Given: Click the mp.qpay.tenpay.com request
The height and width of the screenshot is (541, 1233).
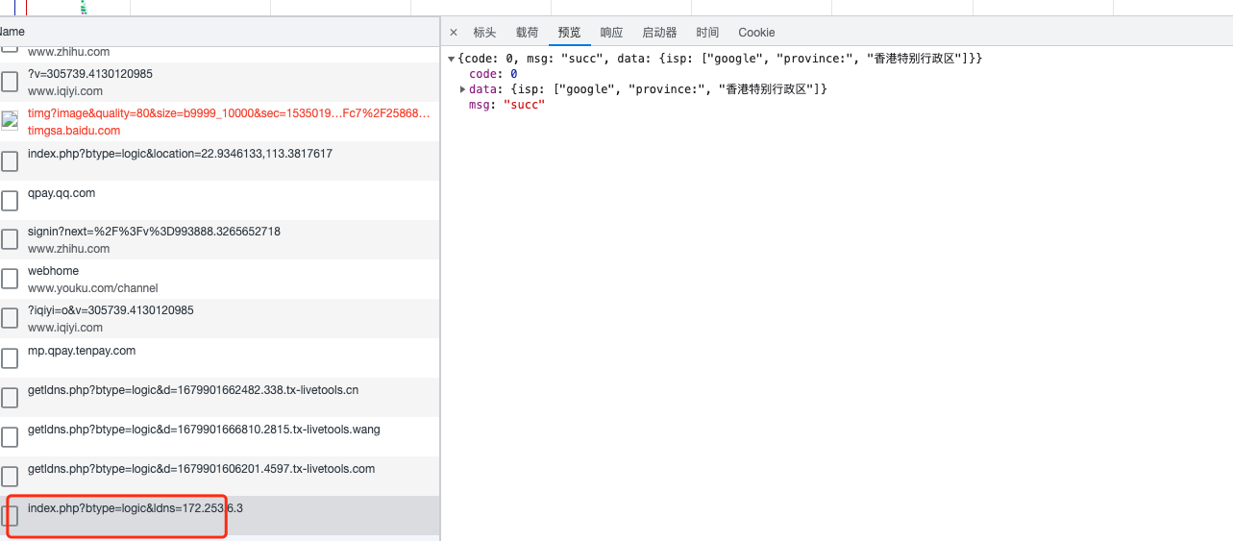Looking at the screenshot, I should click(x=82, y=351).
